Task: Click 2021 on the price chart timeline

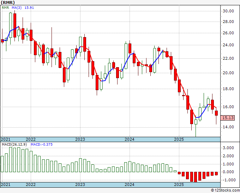Action: pyautogui.click(x=6, y=139)
